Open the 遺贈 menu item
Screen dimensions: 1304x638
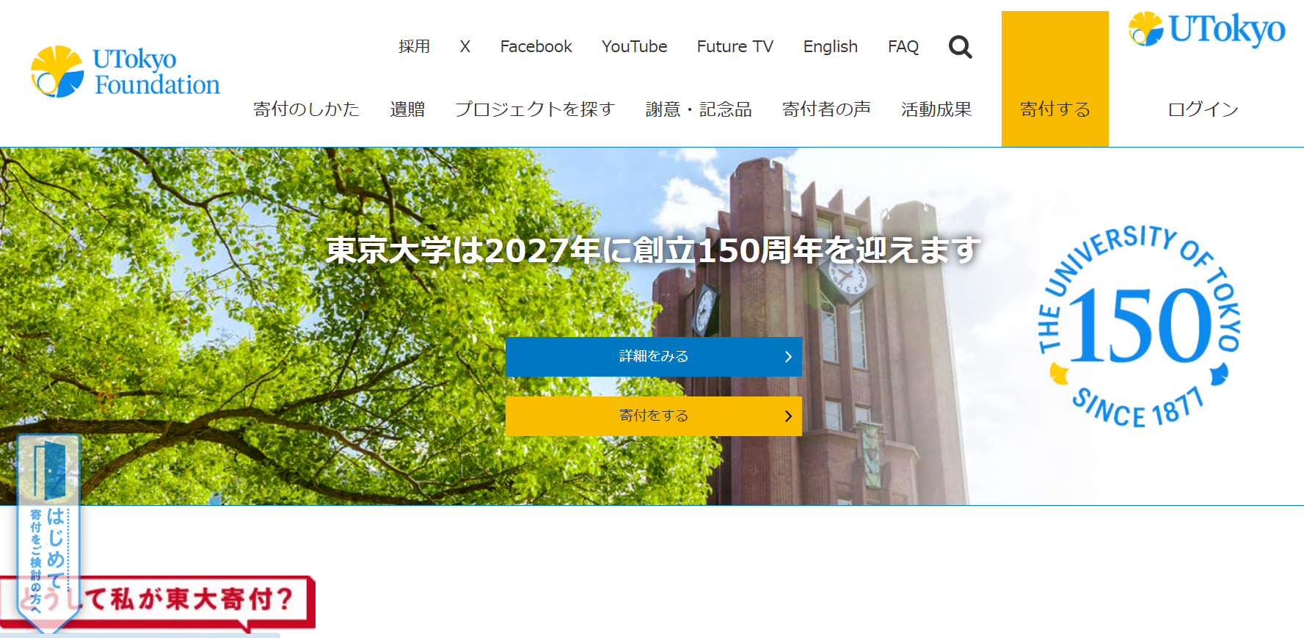coord(407,109)
